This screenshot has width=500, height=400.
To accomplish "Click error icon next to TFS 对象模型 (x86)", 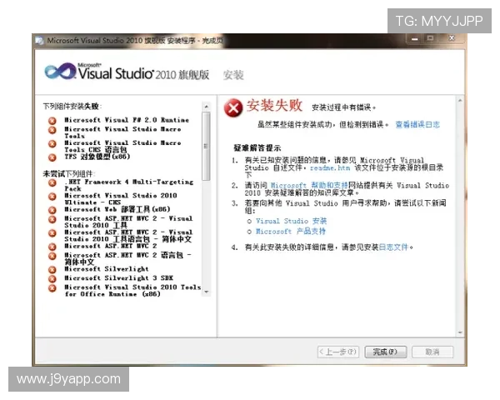I will point(53,157).
